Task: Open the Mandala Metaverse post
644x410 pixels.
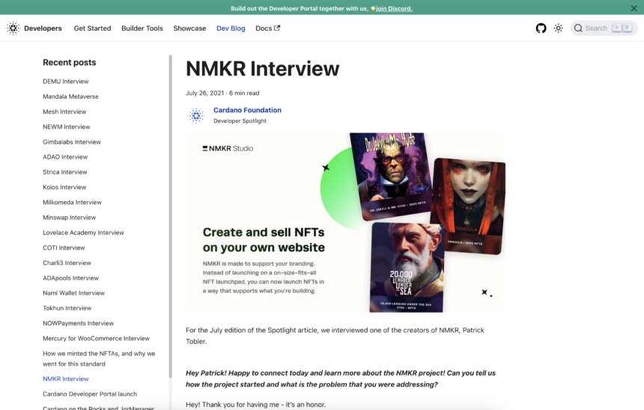Action: point(70,97)
